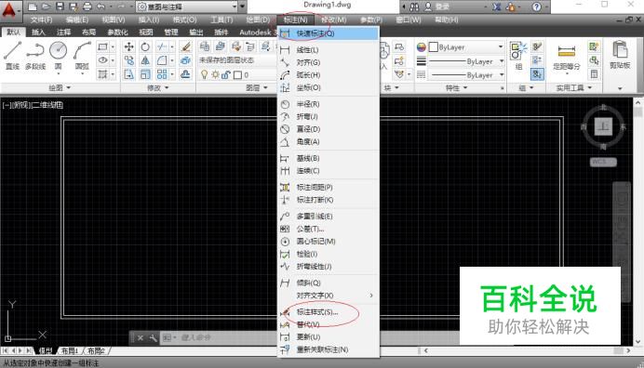Close the command line with X button
The image size is (644, 368).
coord(140,337)
